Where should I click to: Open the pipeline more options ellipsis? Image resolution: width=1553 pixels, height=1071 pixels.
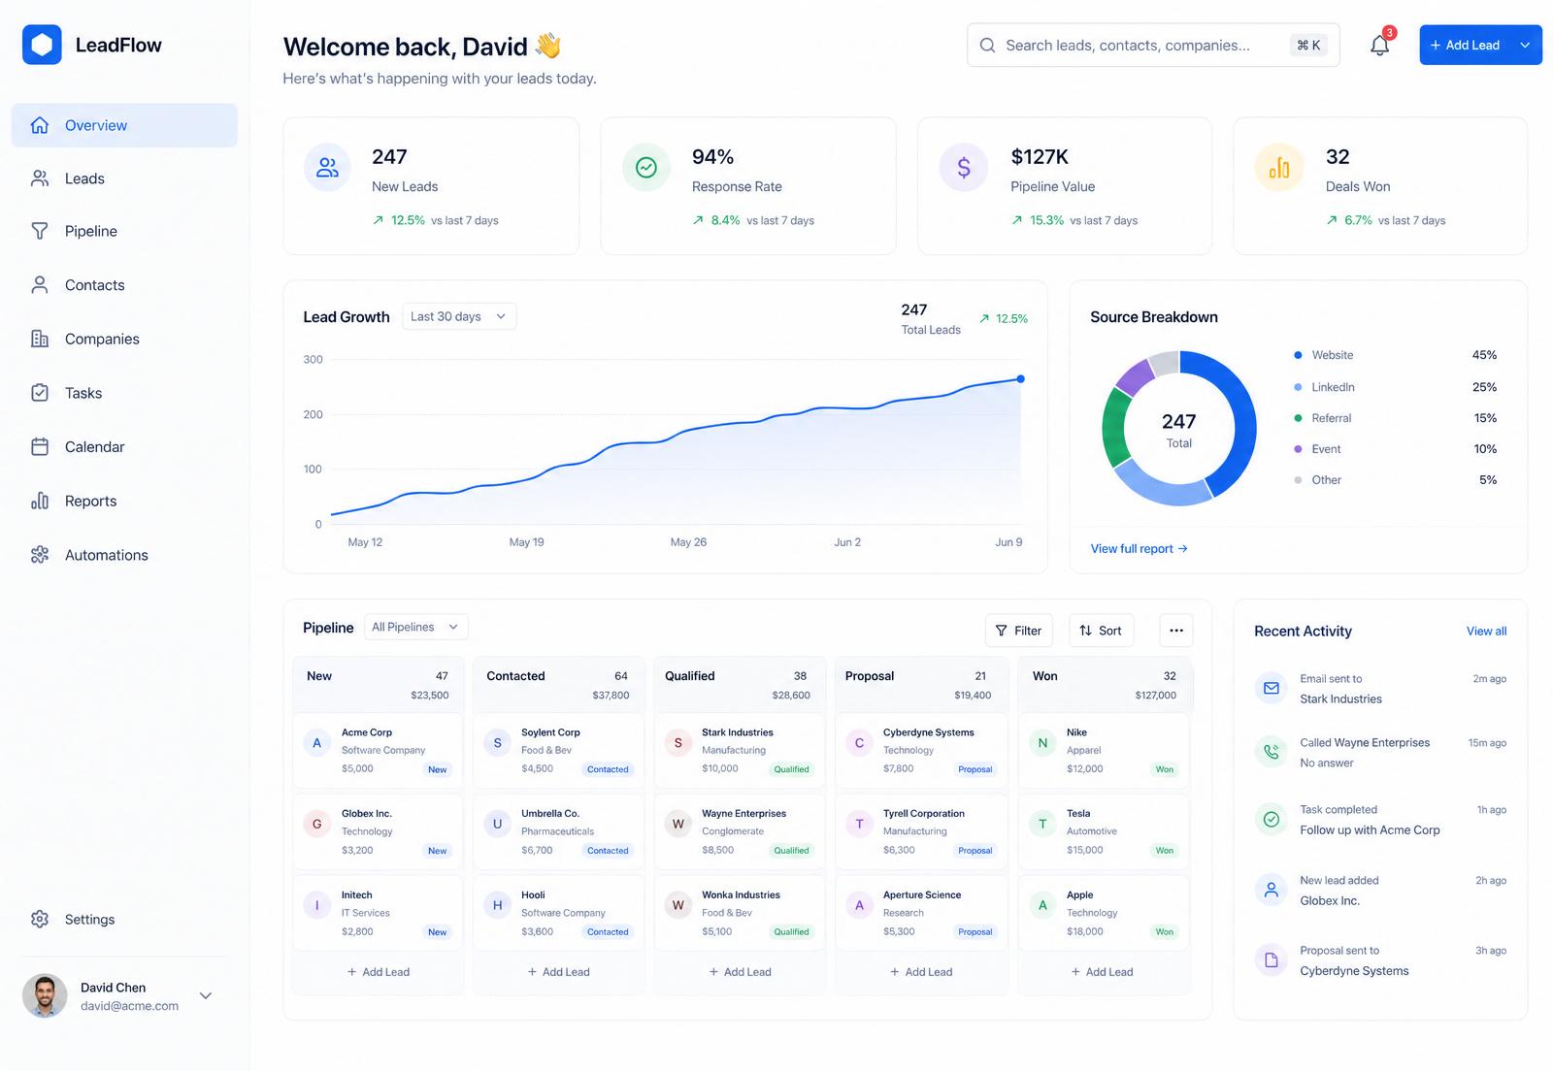pos(1176,631)
